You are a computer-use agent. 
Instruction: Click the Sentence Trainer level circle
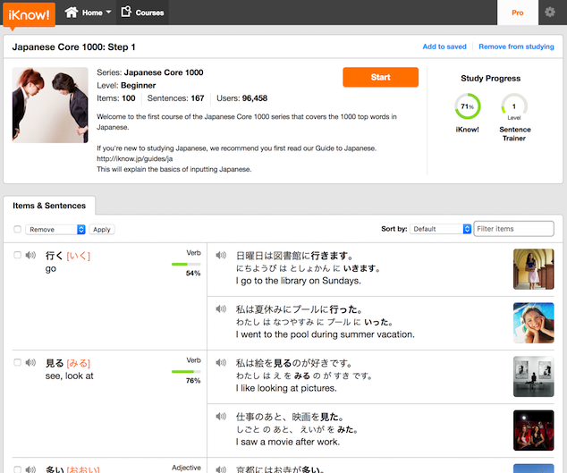click(x=514, y=106)
